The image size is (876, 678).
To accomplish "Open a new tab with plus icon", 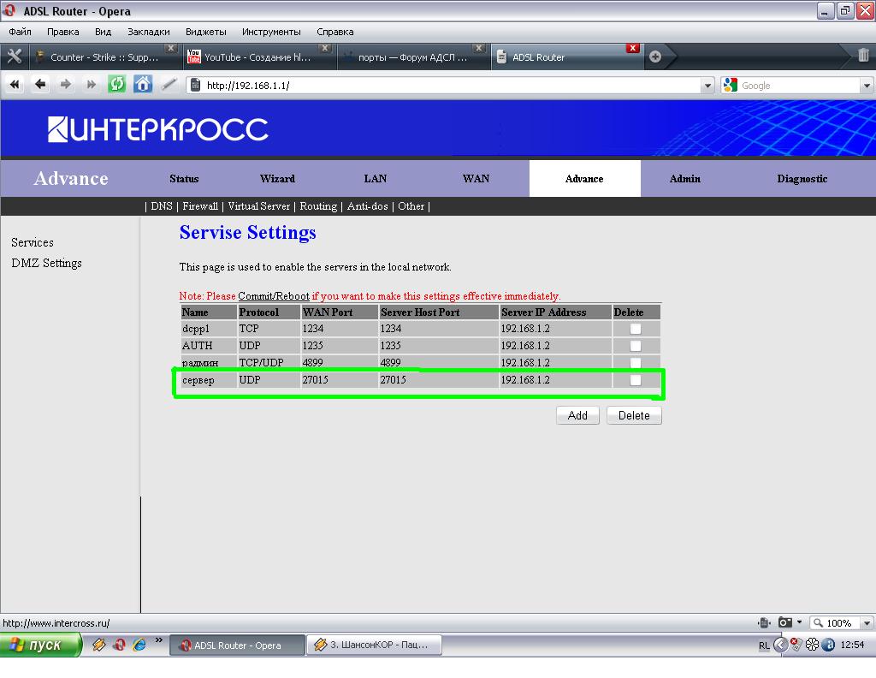I will [654, 56].
